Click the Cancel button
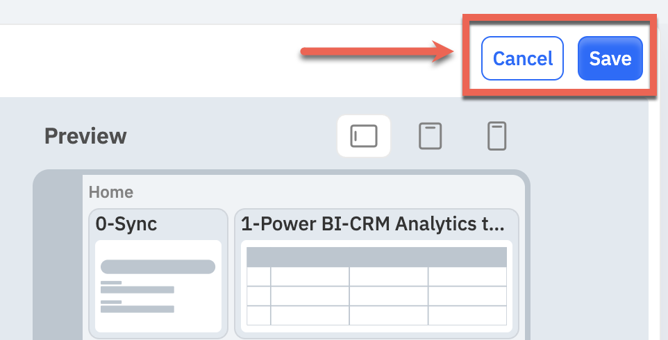668x340 pixels. [x=522, y=58]
